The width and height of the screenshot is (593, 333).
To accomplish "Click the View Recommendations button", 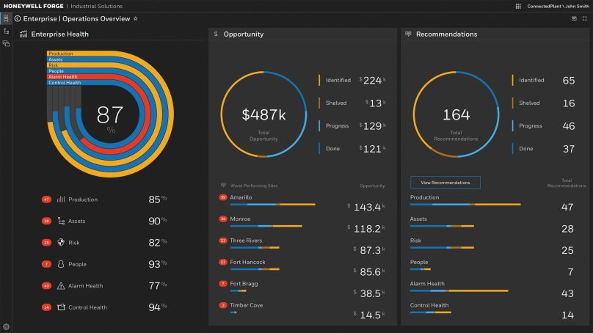I will [x=445, y=183].
